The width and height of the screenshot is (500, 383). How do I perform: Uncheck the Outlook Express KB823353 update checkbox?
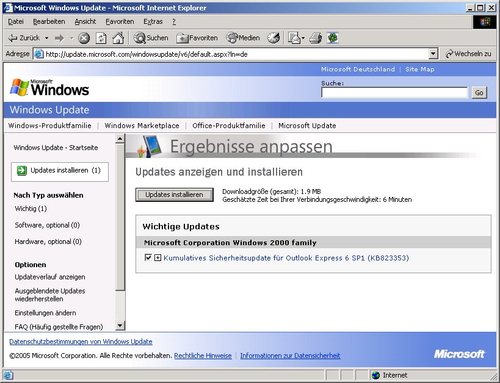coord(148,258)
